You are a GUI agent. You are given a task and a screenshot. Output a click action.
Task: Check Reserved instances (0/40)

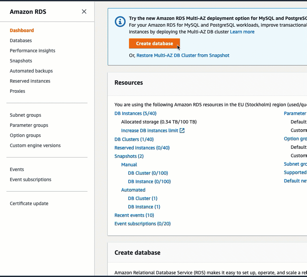[x=142, y=147]
